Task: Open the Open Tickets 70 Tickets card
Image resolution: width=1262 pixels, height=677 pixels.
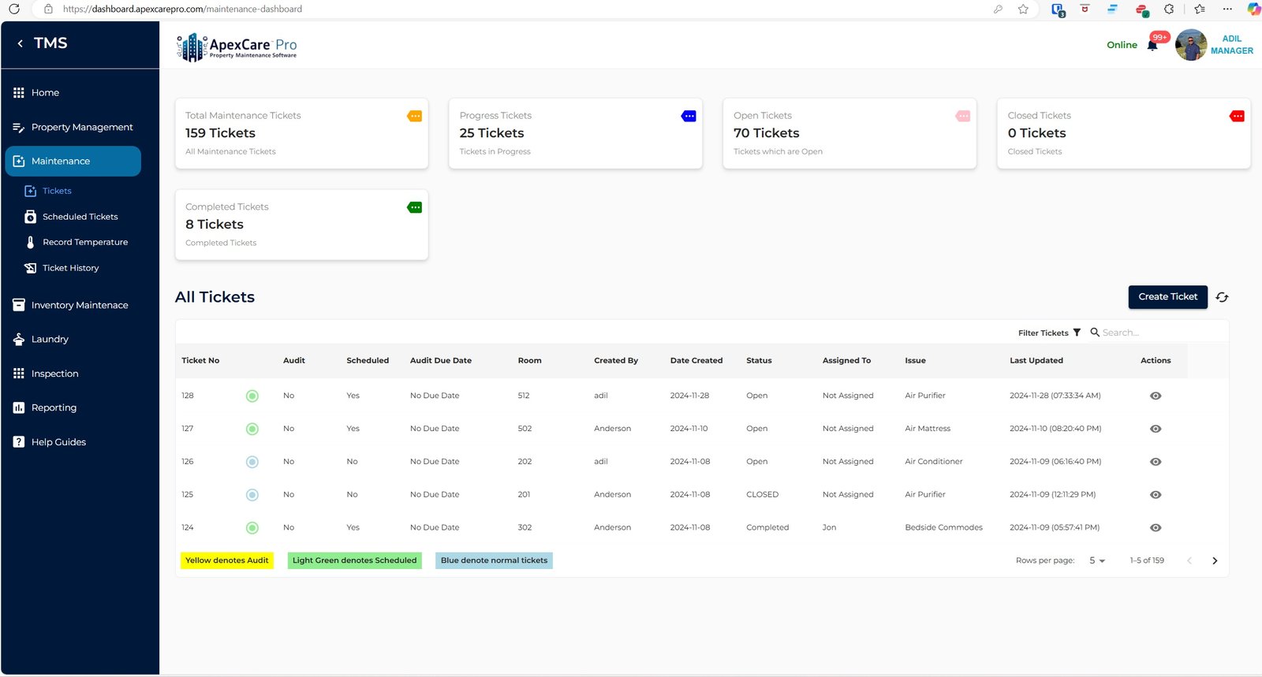Action: pyautogui.click(x=849, y=133)
